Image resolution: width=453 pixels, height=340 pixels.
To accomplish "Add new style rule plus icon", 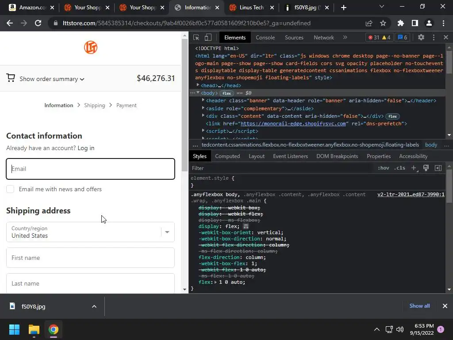I will 414,168.
